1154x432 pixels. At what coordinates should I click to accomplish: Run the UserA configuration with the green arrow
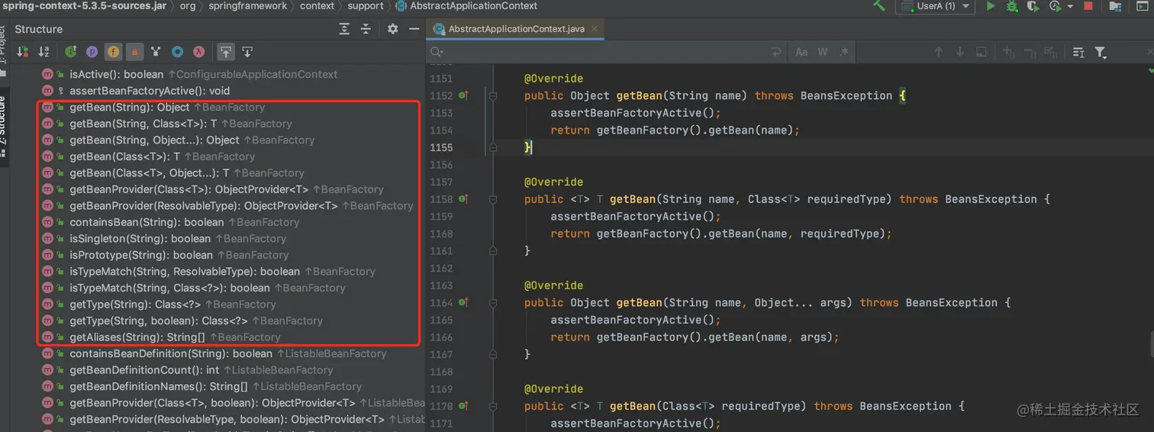[991, 5]
